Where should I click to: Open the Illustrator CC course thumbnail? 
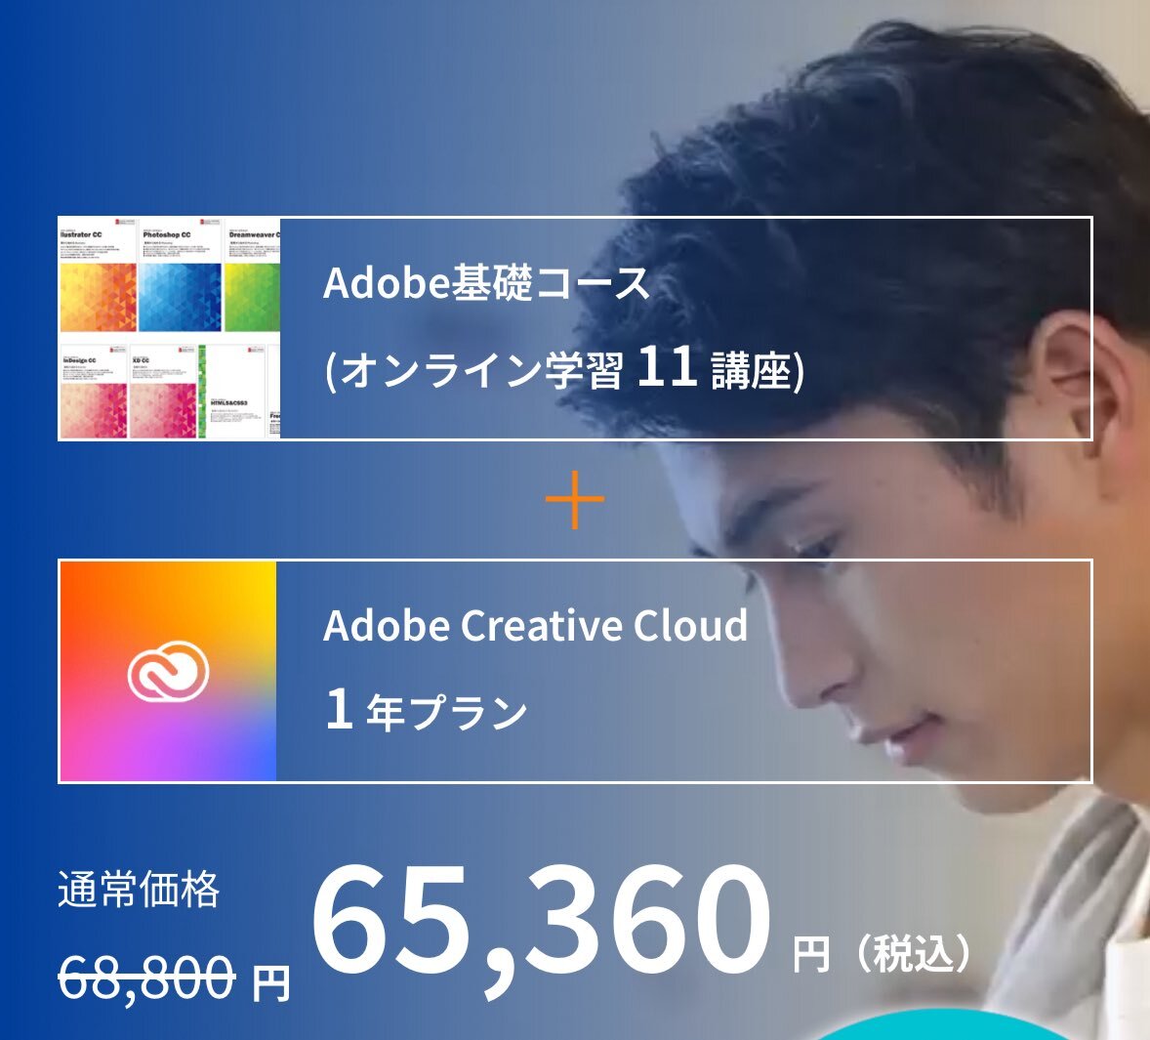tap(98, 275)
